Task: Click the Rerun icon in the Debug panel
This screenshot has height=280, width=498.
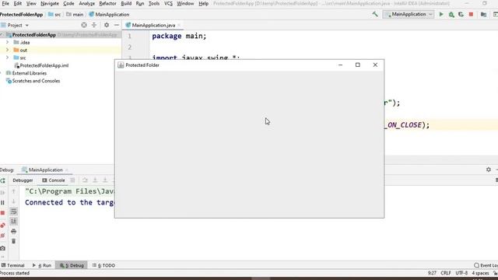Action: 3,180
